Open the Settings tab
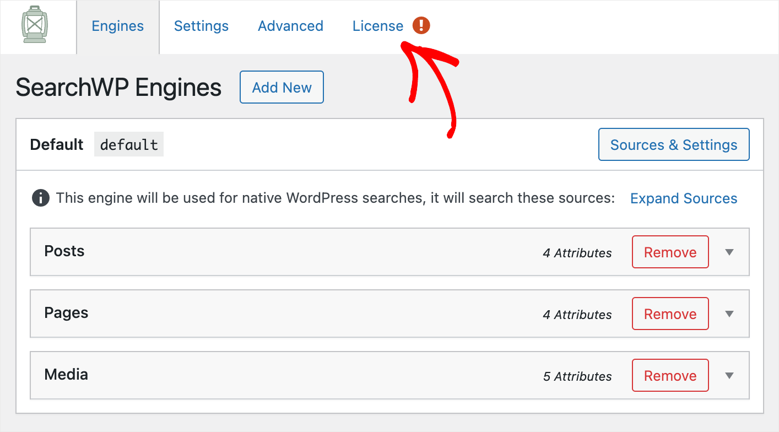This screenshot has height=432, width=779. click(201, 26)
